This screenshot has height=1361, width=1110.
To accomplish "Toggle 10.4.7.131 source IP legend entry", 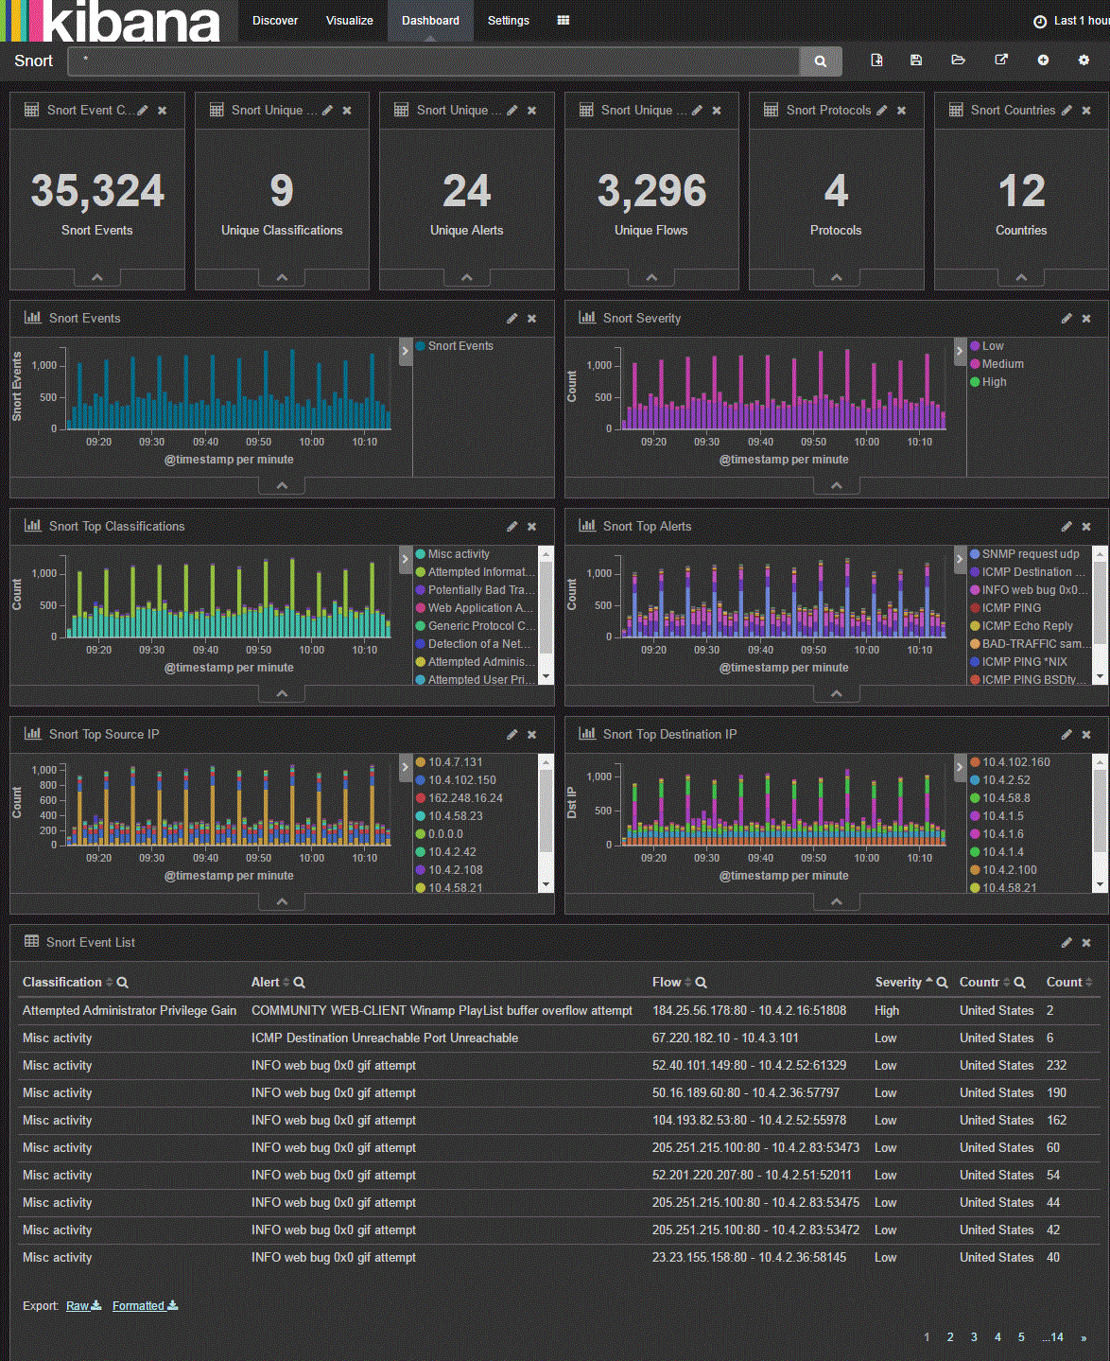I will coord(449,762).
